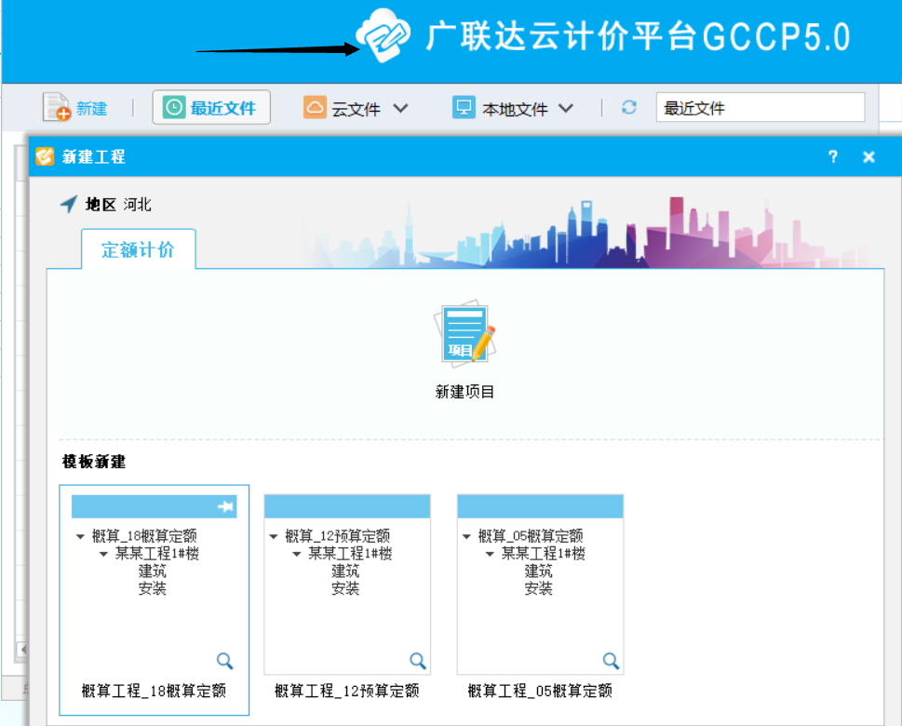Expand the 本地文件 dropdown arrow
This screenshot has width=902, height=726.
pos(565,108)
